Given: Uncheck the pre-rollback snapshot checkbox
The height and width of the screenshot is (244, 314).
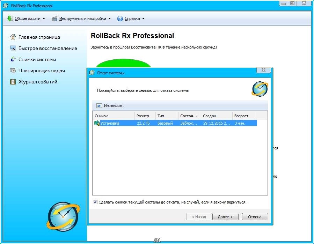Looking at the screenshot, I should tap(95, 202).
